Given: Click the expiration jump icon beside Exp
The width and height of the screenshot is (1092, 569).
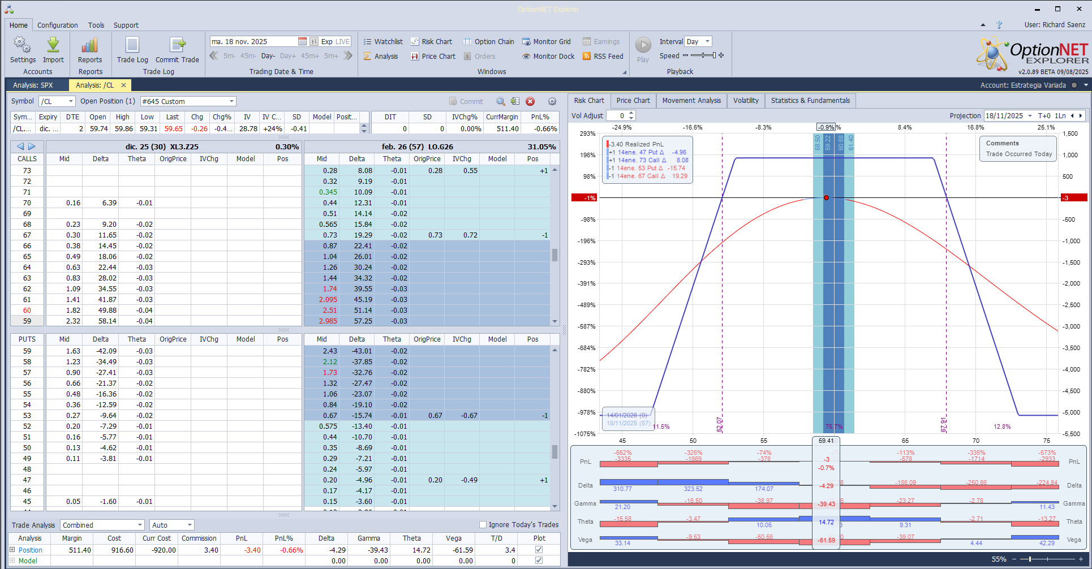Looking at the screenshot, I should click(x=314, y=41).
